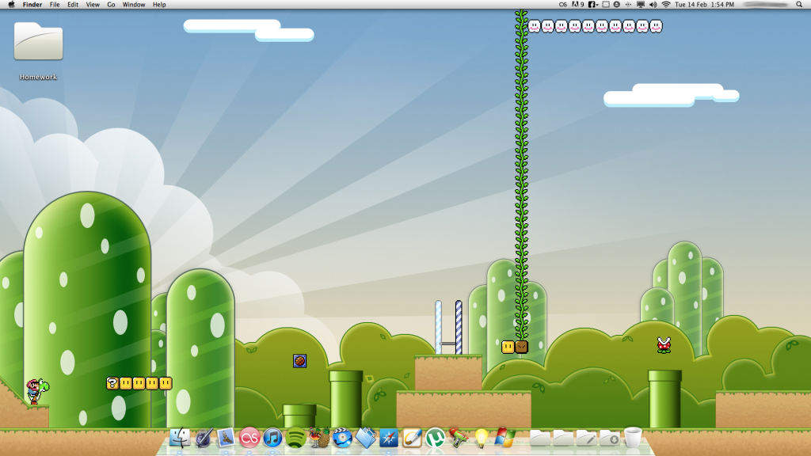Open the Homework folder on desktop

pos(38,42)
